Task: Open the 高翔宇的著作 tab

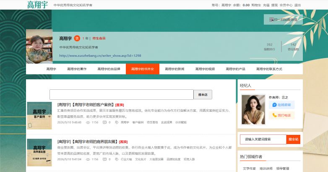Action: point(77,69)
